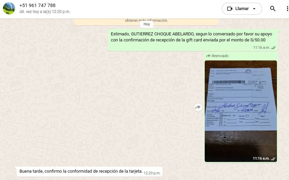Image resolution: width=289 pixels, height=180 pixels.
Task: Click the round forward button beside the photo
Action: (198, 107)
